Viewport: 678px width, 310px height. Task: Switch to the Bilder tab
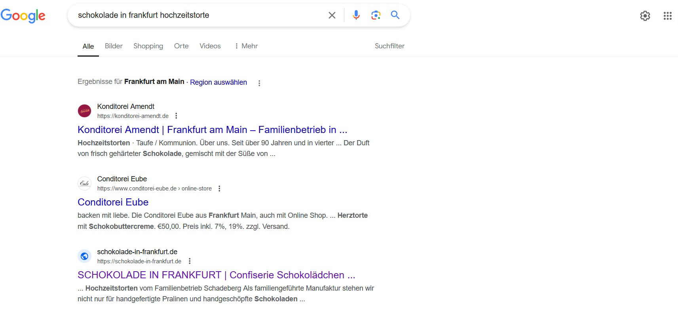(114, 46)
